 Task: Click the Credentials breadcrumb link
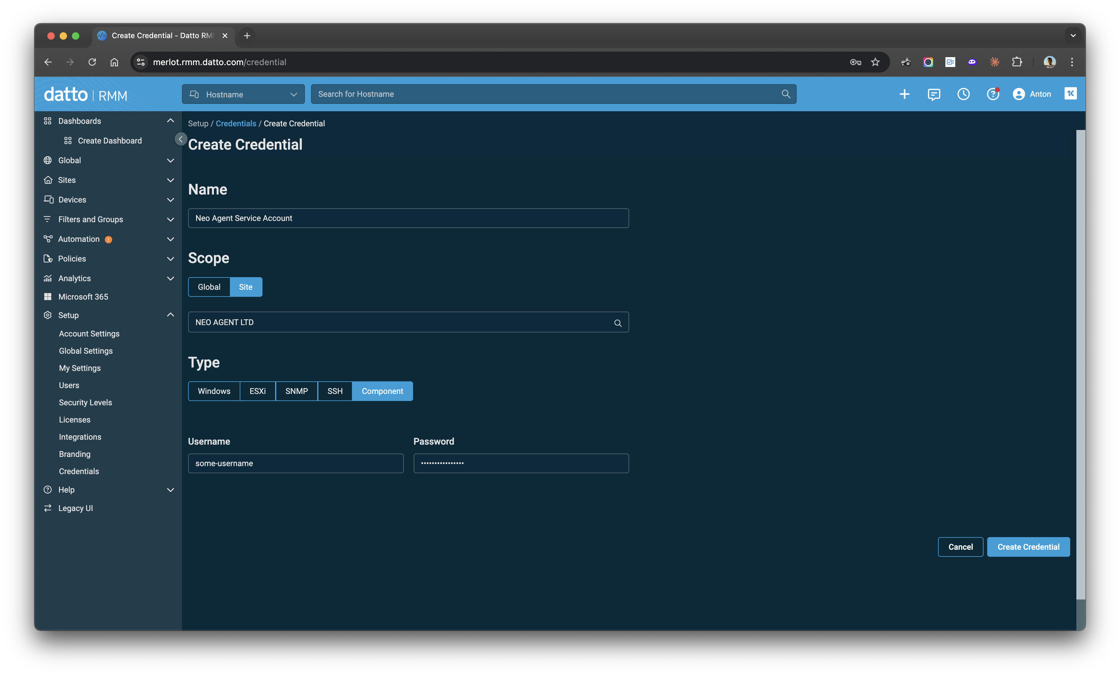[x=235, y=123]
